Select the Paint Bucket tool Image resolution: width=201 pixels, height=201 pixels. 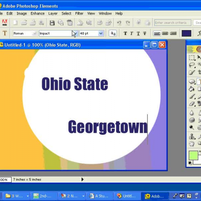click(192, 89)
